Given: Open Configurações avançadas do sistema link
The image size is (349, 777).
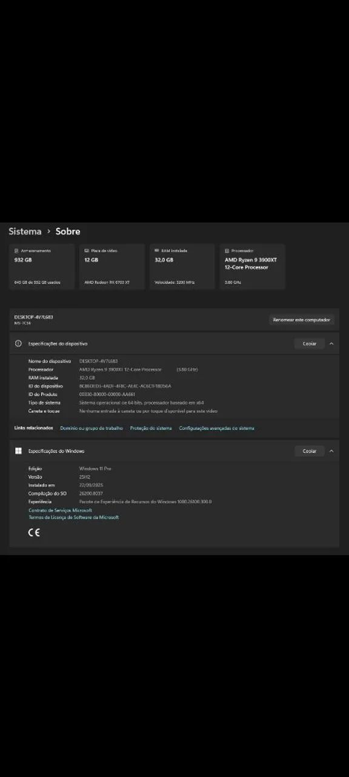Looking at the screenshot, I should coord(217,428).
